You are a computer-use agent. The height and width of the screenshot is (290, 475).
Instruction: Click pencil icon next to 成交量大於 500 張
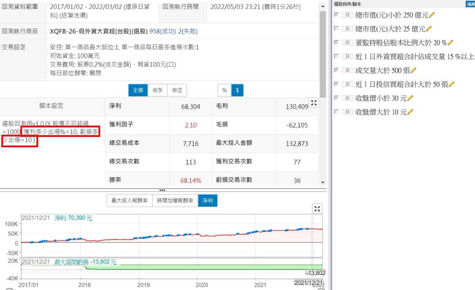pyautogui.click(x=414, y=70)
